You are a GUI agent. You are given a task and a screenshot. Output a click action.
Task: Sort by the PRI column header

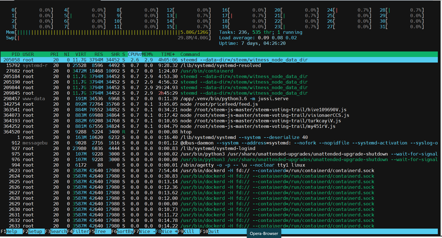(54, 54)
